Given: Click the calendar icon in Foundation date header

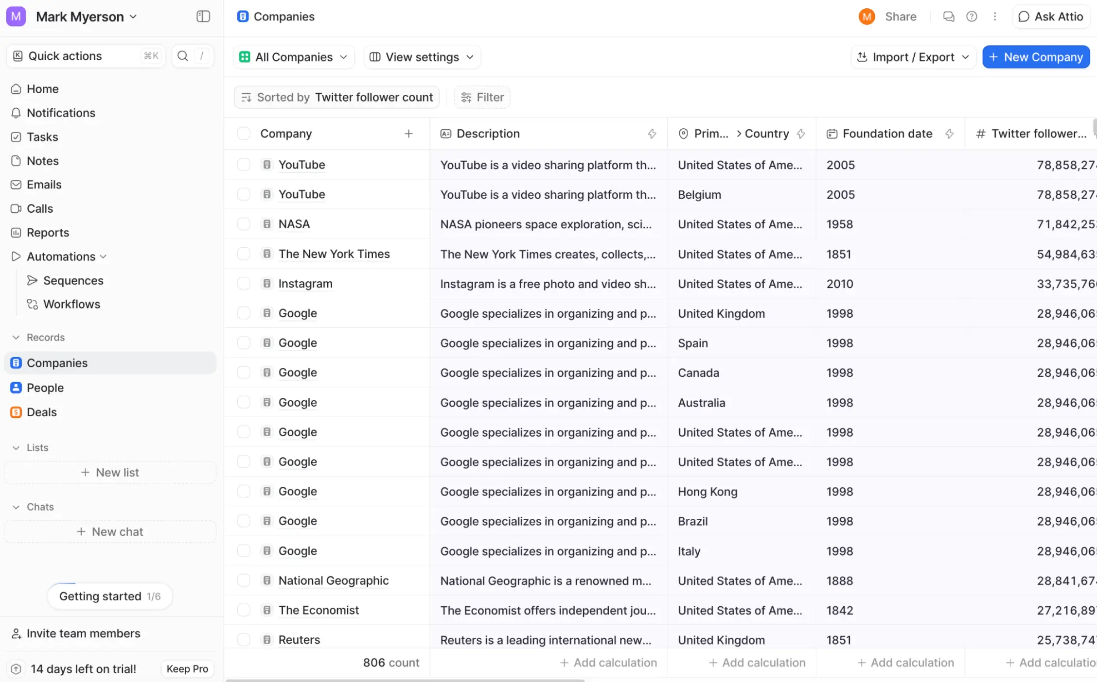Looking at the screenshot, I should pos(832,134).
